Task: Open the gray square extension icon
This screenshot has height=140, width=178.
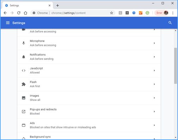Action: tap(120, 13)
